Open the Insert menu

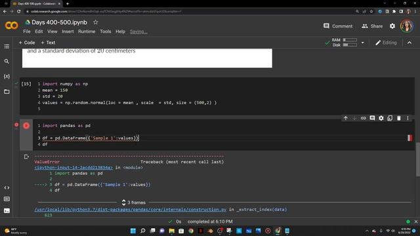point(68,31)
